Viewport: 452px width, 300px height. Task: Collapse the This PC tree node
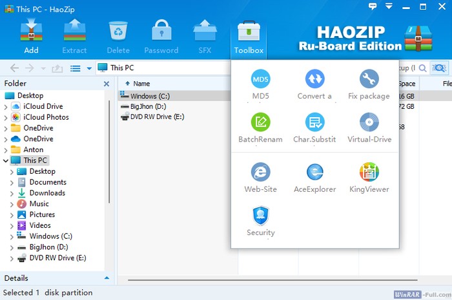6,160
